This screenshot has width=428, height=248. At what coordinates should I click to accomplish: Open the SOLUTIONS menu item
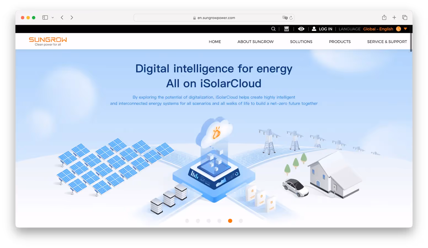pos(301,42)
